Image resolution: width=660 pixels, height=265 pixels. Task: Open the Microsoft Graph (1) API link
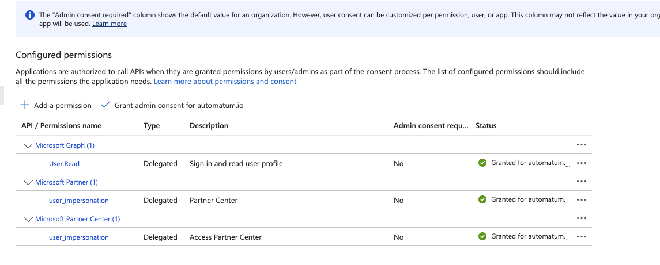(x=65, y=145)
